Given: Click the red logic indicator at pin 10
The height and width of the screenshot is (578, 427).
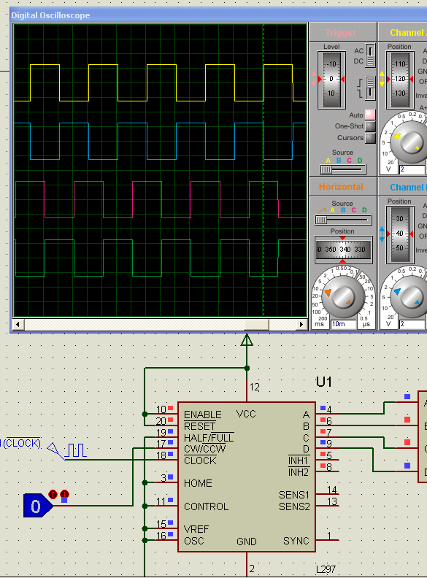Looking at the screenshot, I should pos(170,408).
